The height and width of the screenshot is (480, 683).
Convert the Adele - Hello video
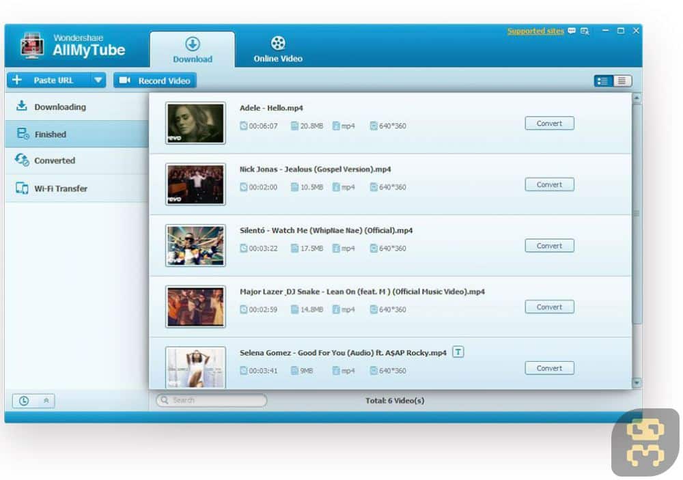[x=549, y=124]
